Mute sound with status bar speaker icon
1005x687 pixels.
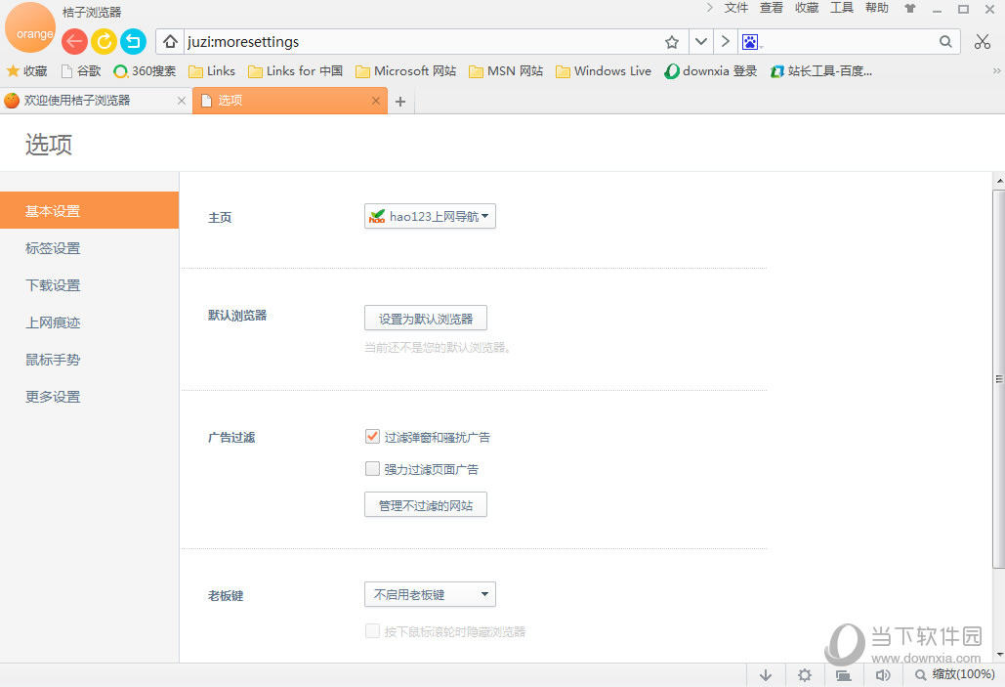click(x=883, y=675)
